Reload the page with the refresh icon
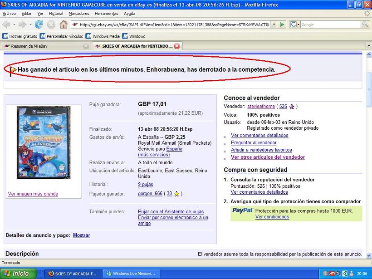The height and width of the screenshot is (279, 372). [39, 24]
